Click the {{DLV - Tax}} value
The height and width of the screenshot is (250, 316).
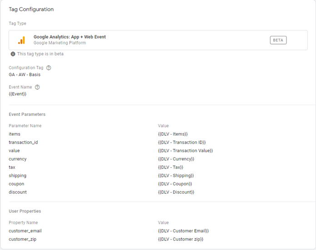point(171,167)
